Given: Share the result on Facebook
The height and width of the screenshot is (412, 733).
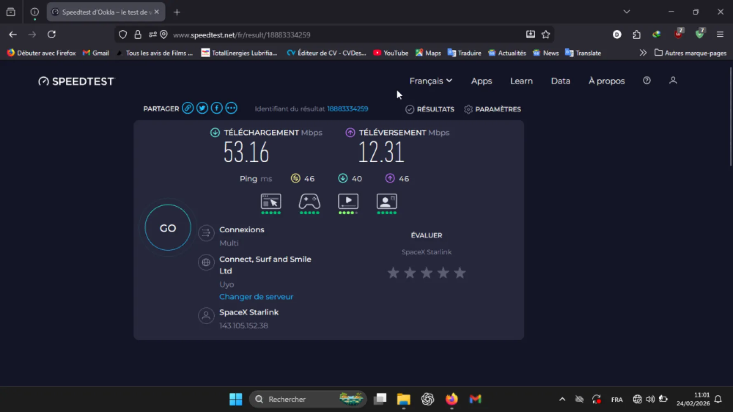Looking at the screenshot, I should 217,108.
